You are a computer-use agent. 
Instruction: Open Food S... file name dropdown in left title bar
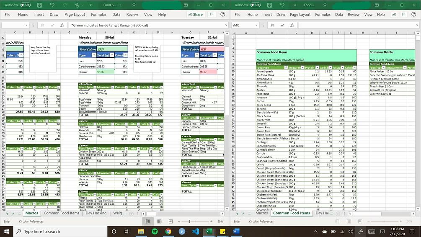point(120,5)
